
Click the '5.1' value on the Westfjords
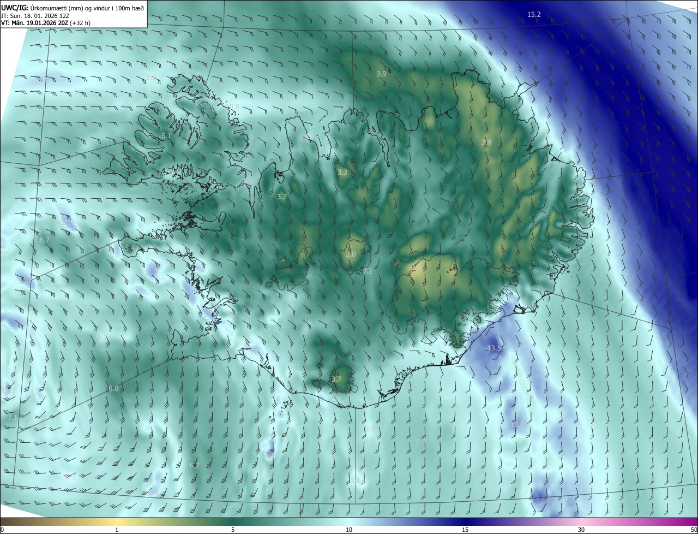[x=166, y=135]
